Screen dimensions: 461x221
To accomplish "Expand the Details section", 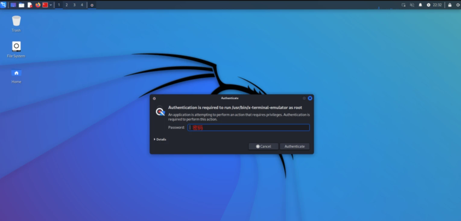I will pyautogui.click(x=160, y=139).
